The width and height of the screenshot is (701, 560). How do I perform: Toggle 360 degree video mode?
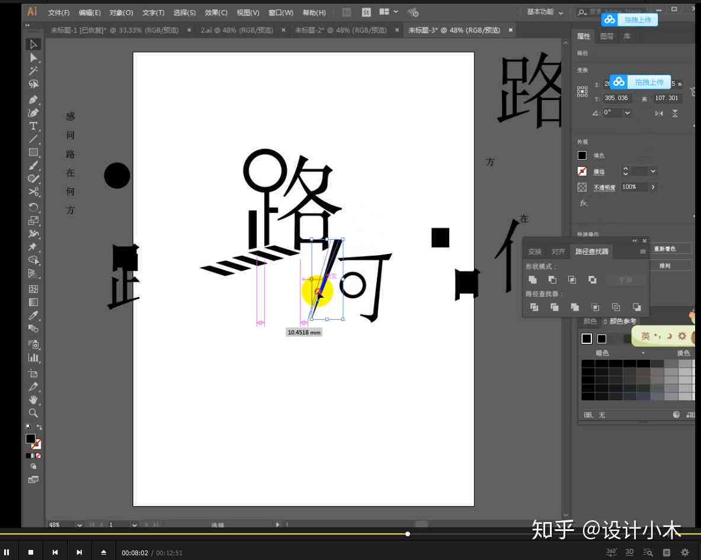[611, 552]
